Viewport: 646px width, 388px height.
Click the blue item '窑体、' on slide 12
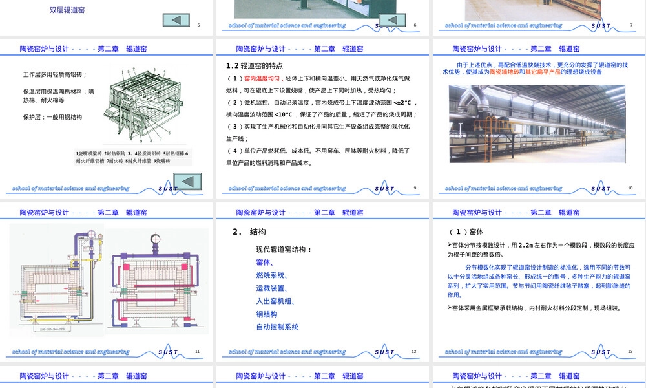click(x=265, y=263)
